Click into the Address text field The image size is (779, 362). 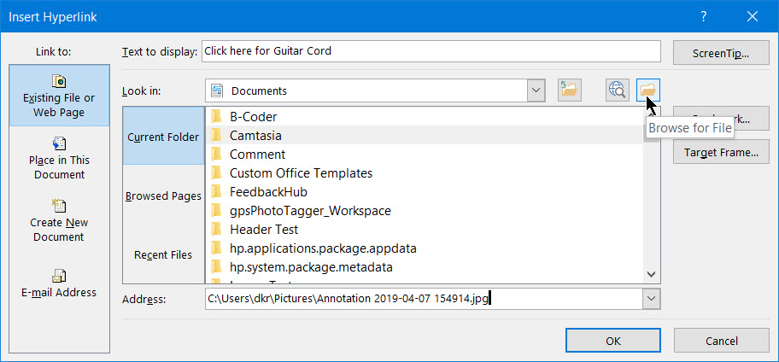coord(424,299)
